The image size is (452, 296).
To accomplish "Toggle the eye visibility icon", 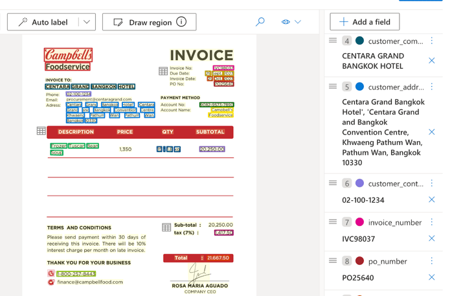I will 286,22.
